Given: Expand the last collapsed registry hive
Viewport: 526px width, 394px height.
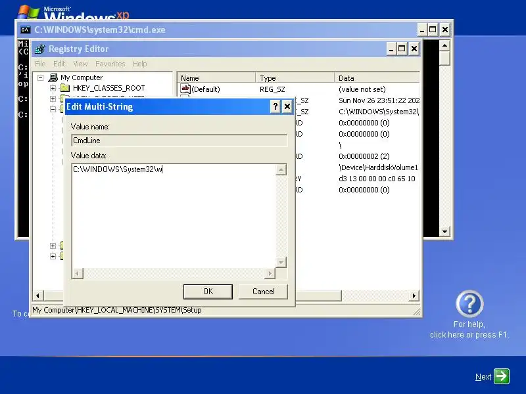Looking at the screenshot, I should [53, 257].
